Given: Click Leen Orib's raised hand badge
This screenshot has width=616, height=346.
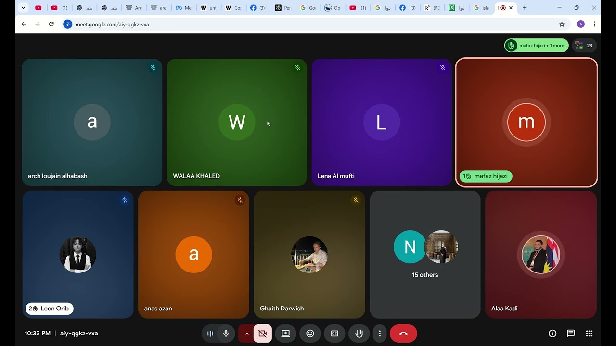Looking at the screenshot, I should (50, 309).
